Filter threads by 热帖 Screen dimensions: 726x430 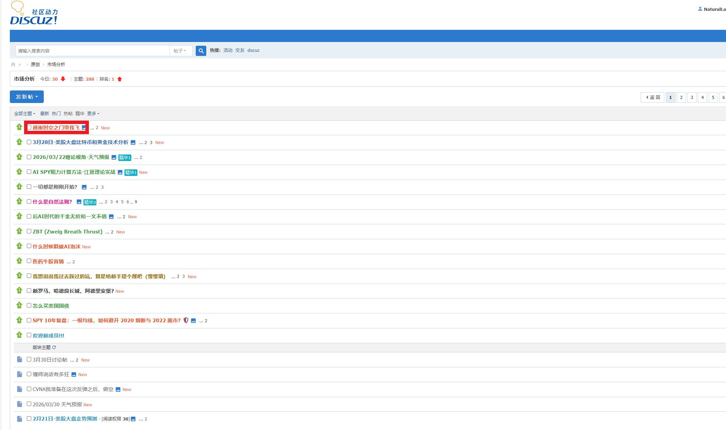pos(68,114)
